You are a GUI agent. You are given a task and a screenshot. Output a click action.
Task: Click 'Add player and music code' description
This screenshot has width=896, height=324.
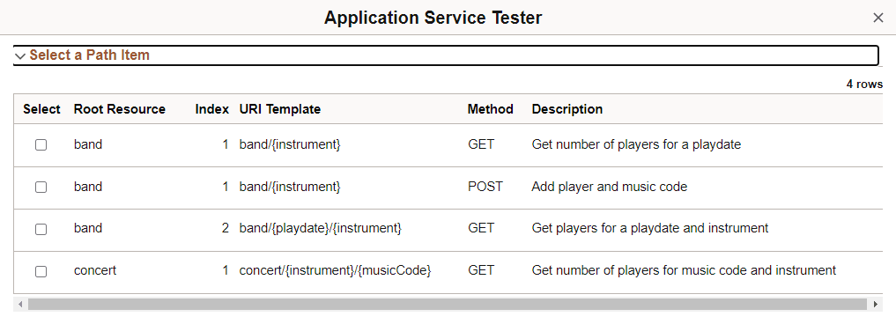(609, 187)
